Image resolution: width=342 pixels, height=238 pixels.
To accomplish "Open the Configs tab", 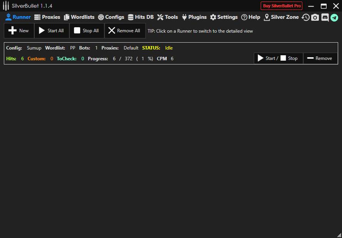I will tap(111, 17).
